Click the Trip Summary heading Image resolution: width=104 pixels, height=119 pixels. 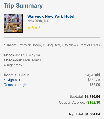point(23,6)
